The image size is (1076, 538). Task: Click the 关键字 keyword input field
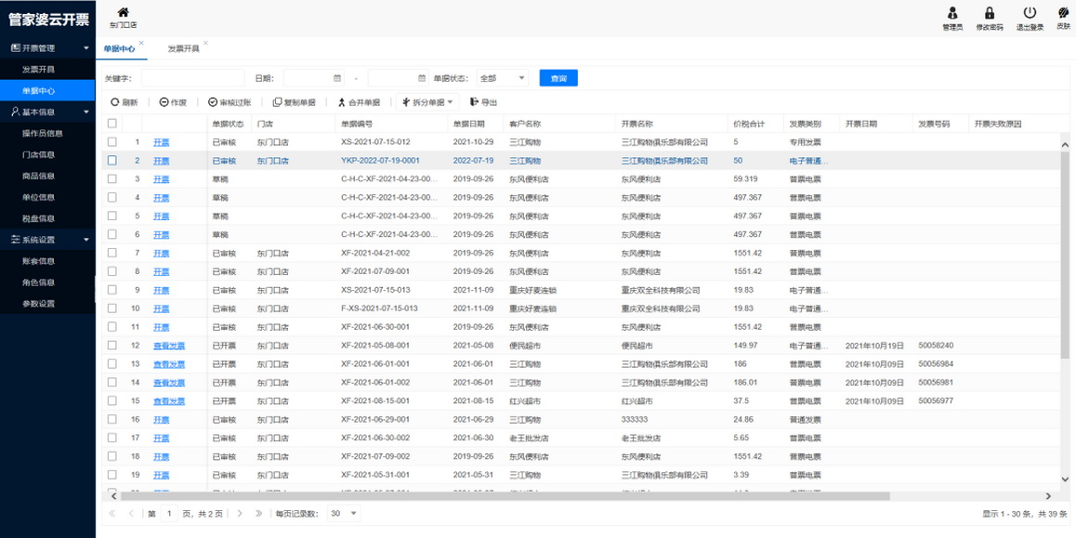[192, 78]
